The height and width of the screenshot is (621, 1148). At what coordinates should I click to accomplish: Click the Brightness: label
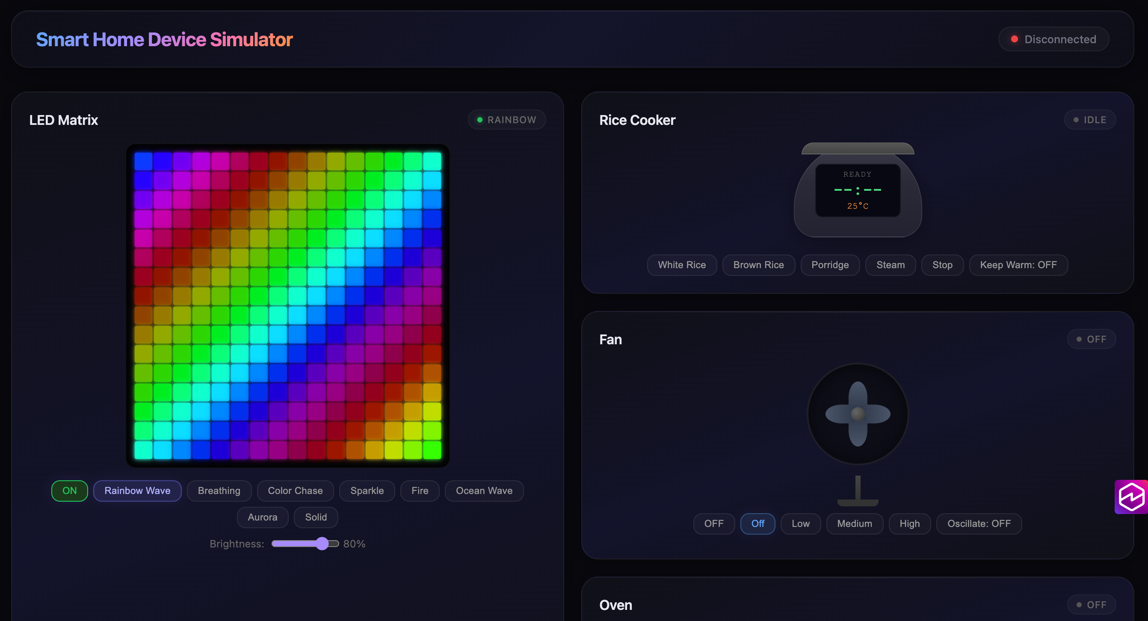point(237,544)
